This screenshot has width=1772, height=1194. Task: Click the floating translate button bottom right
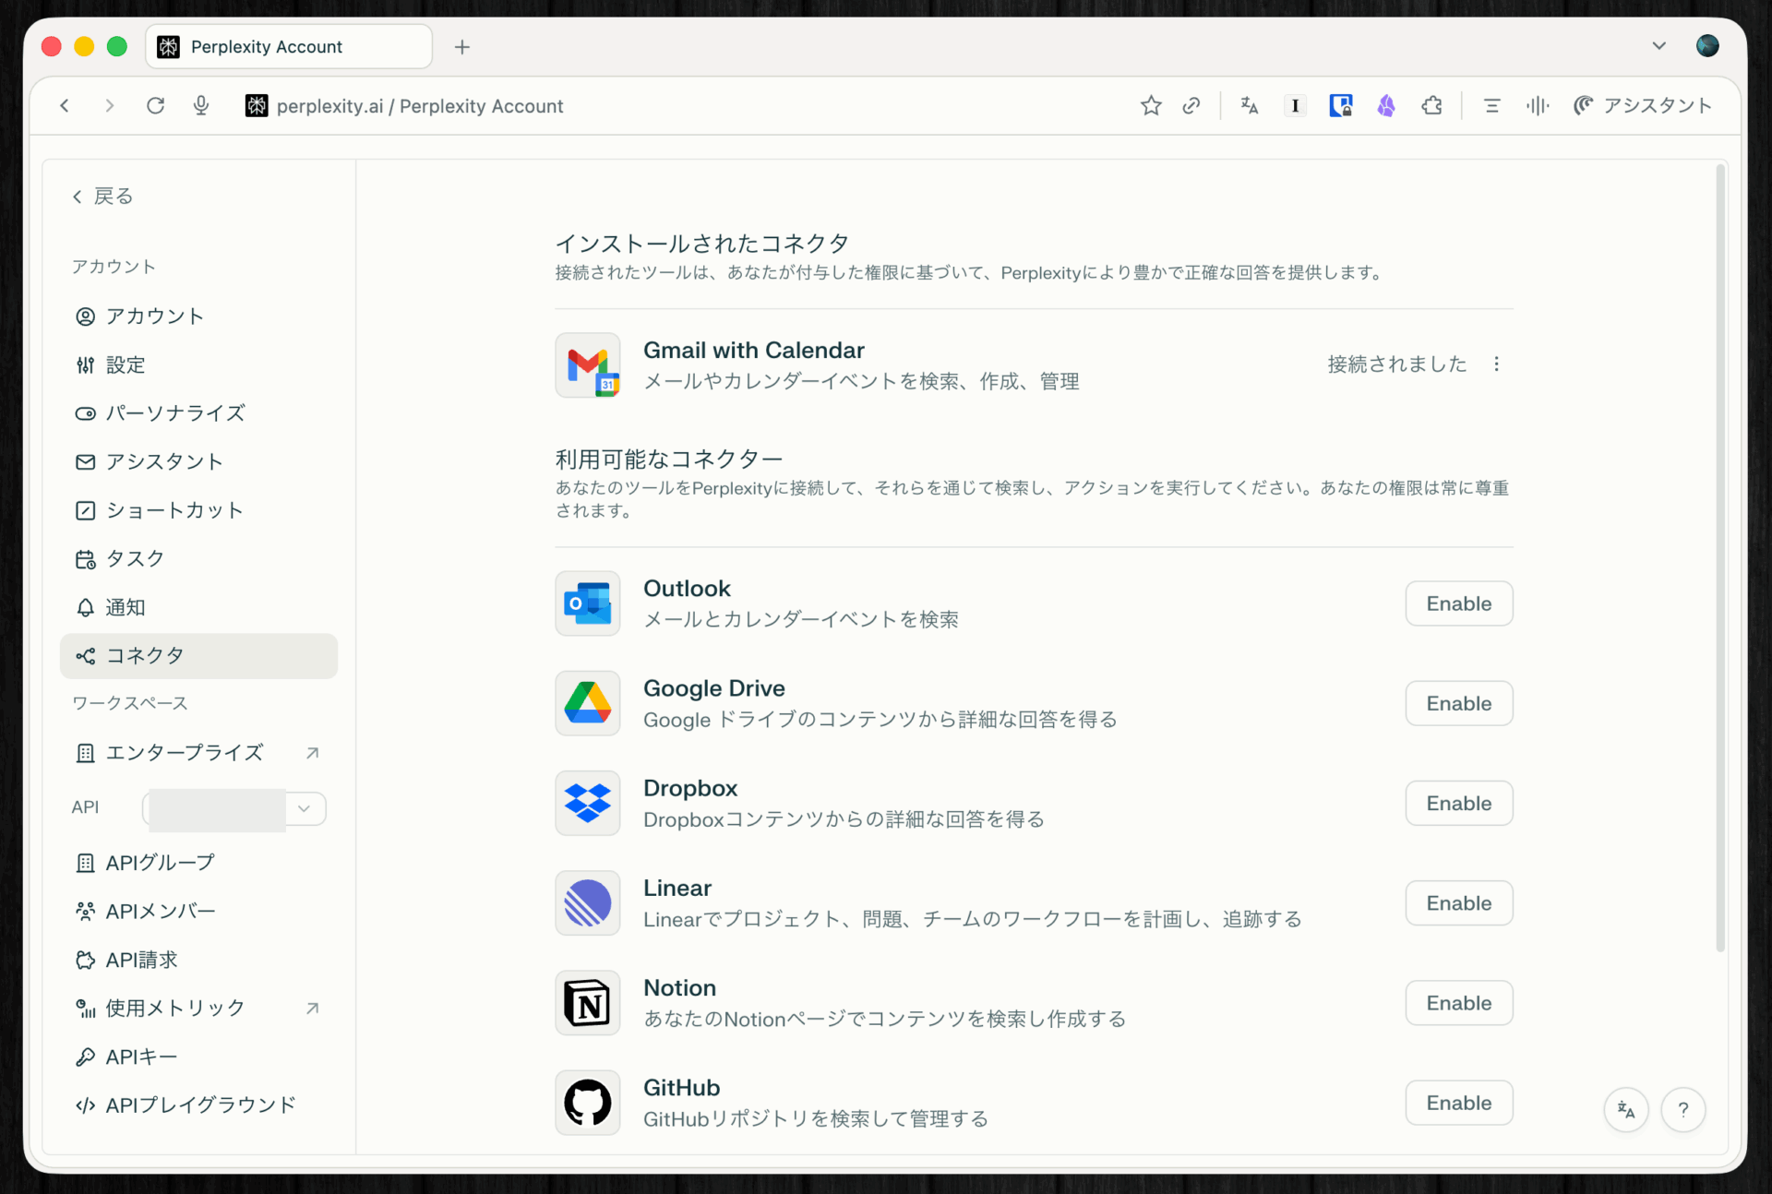tap(1626, 1109)
